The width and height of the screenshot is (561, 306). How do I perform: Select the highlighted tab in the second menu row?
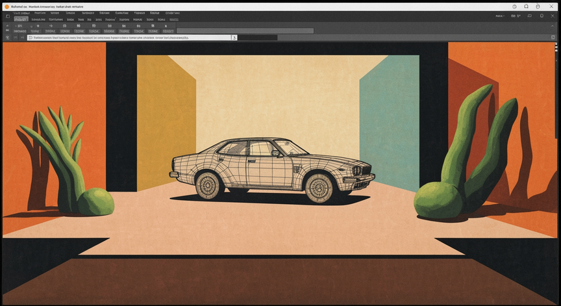pos(21,19)
